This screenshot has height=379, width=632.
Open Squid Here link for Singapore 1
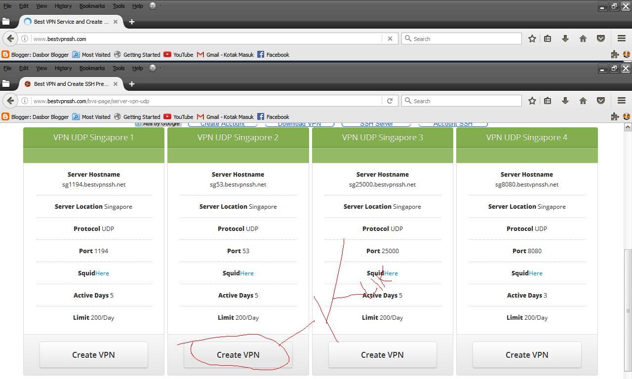click(x=102, y=273)
